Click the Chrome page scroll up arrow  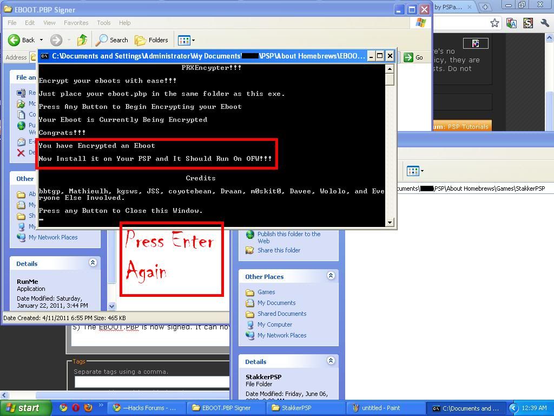click(x=550, y=37)
